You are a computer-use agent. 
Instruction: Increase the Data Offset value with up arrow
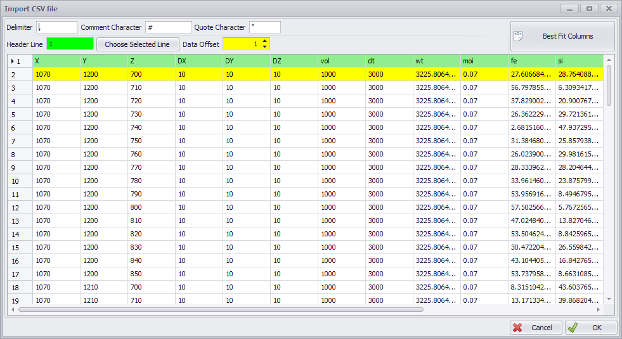pos(265,41)
